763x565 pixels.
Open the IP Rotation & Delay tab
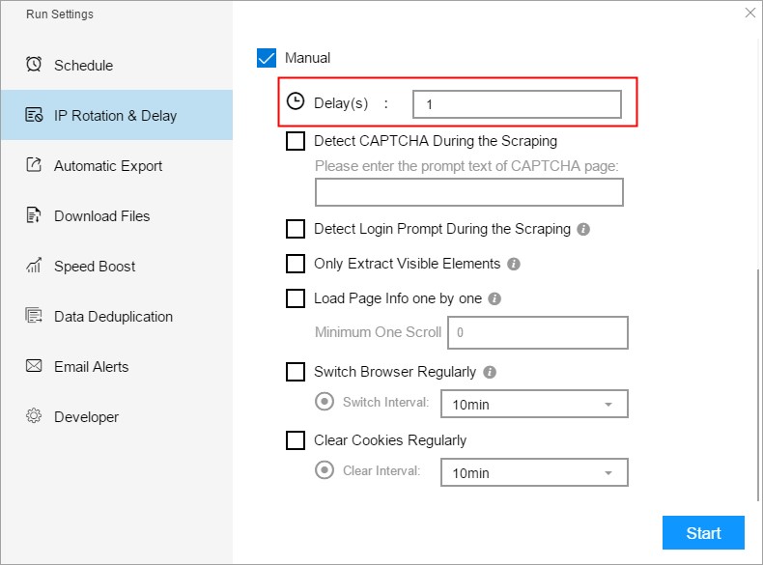[x=116, y=115]
